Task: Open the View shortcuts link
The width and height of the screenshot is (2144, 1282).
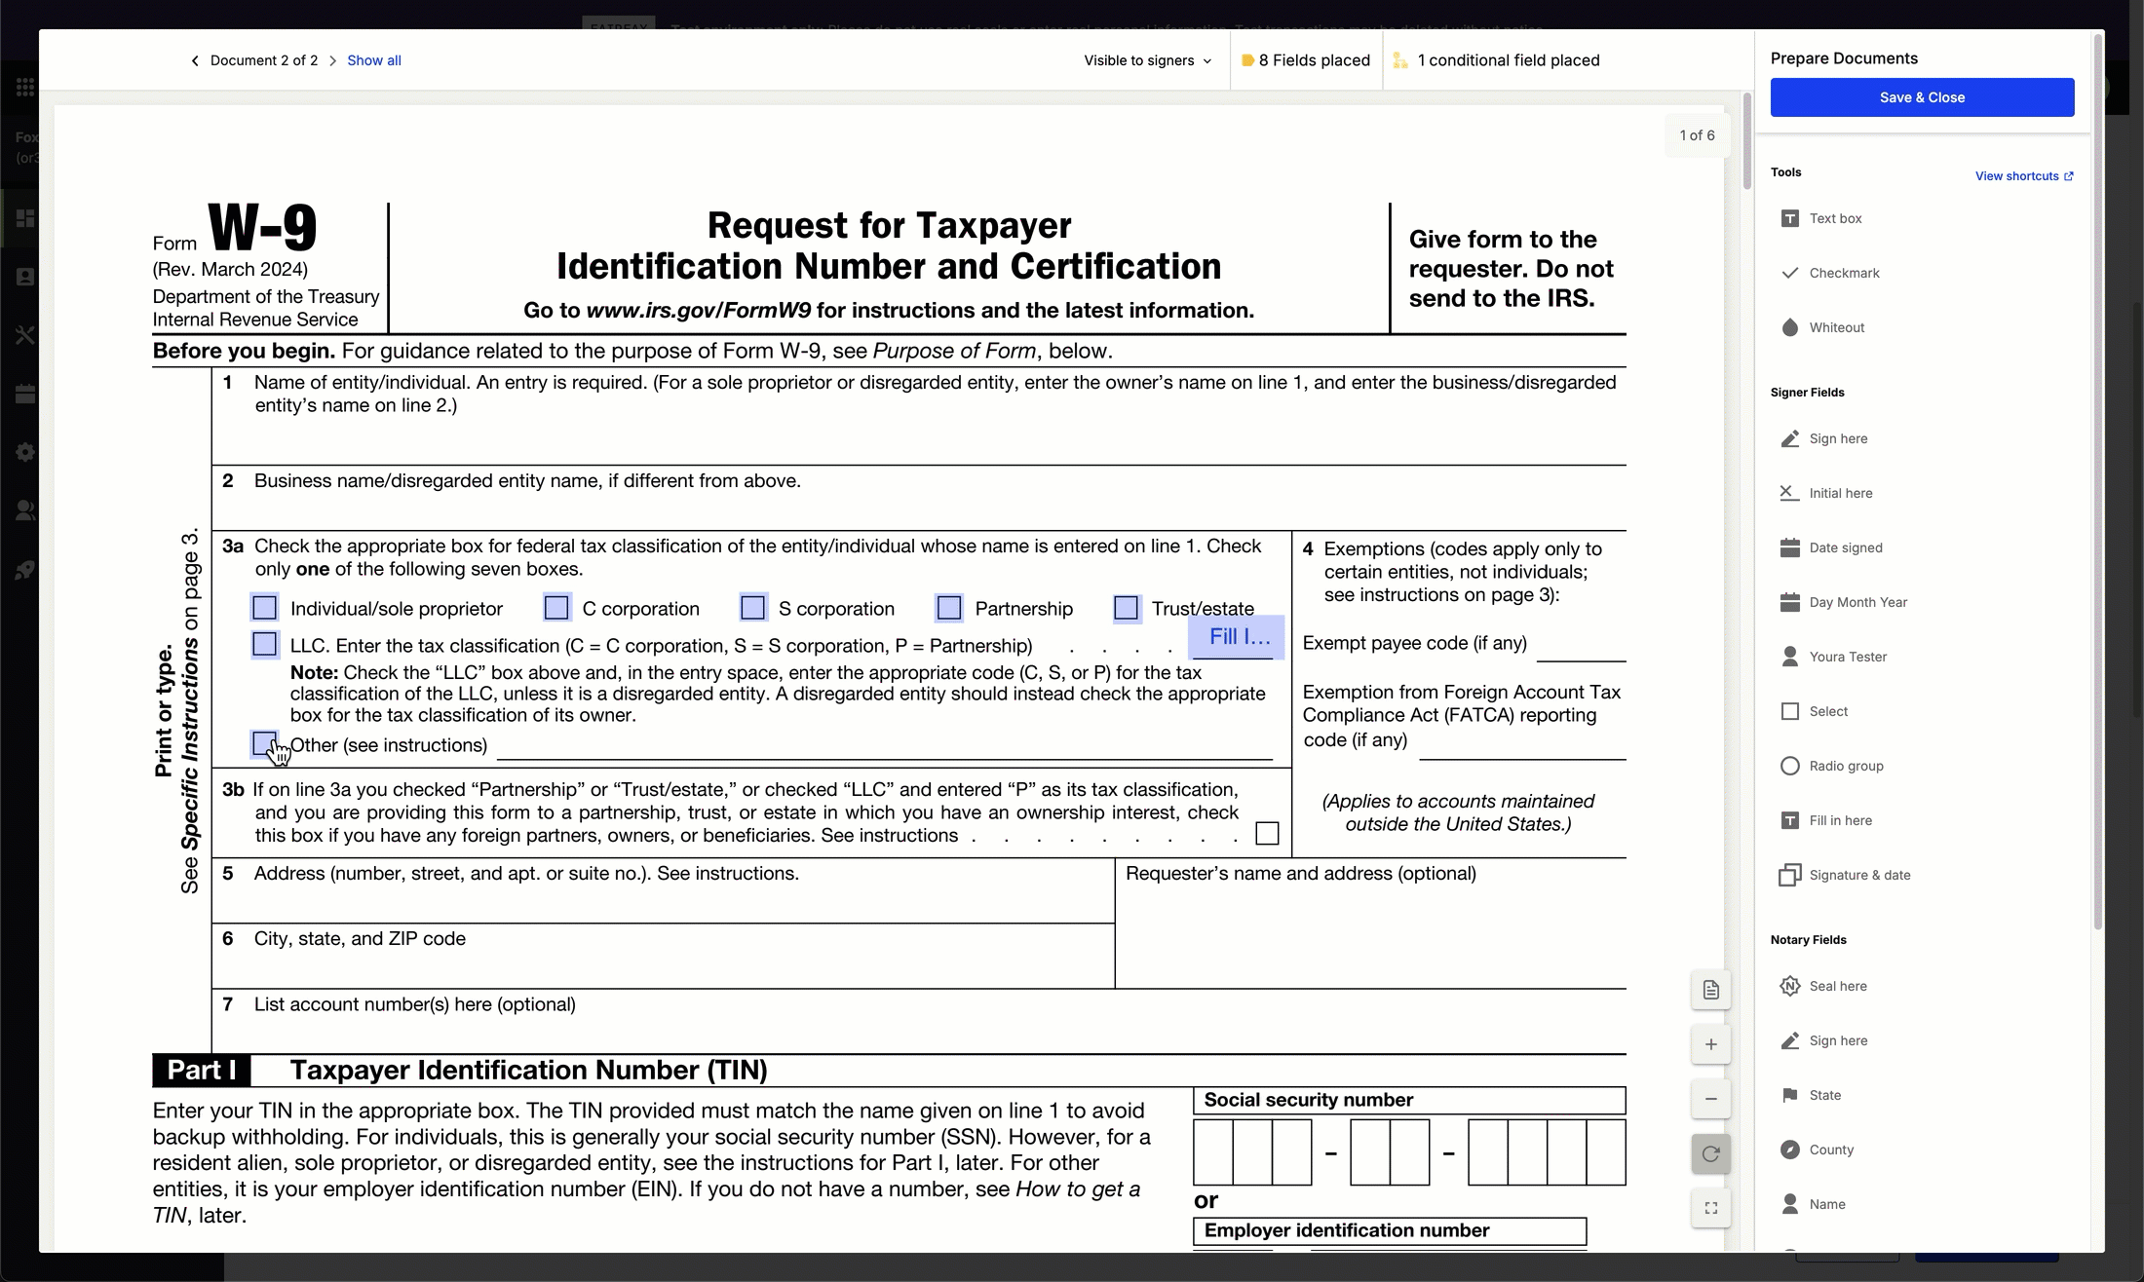Action: pos(2024,176)
